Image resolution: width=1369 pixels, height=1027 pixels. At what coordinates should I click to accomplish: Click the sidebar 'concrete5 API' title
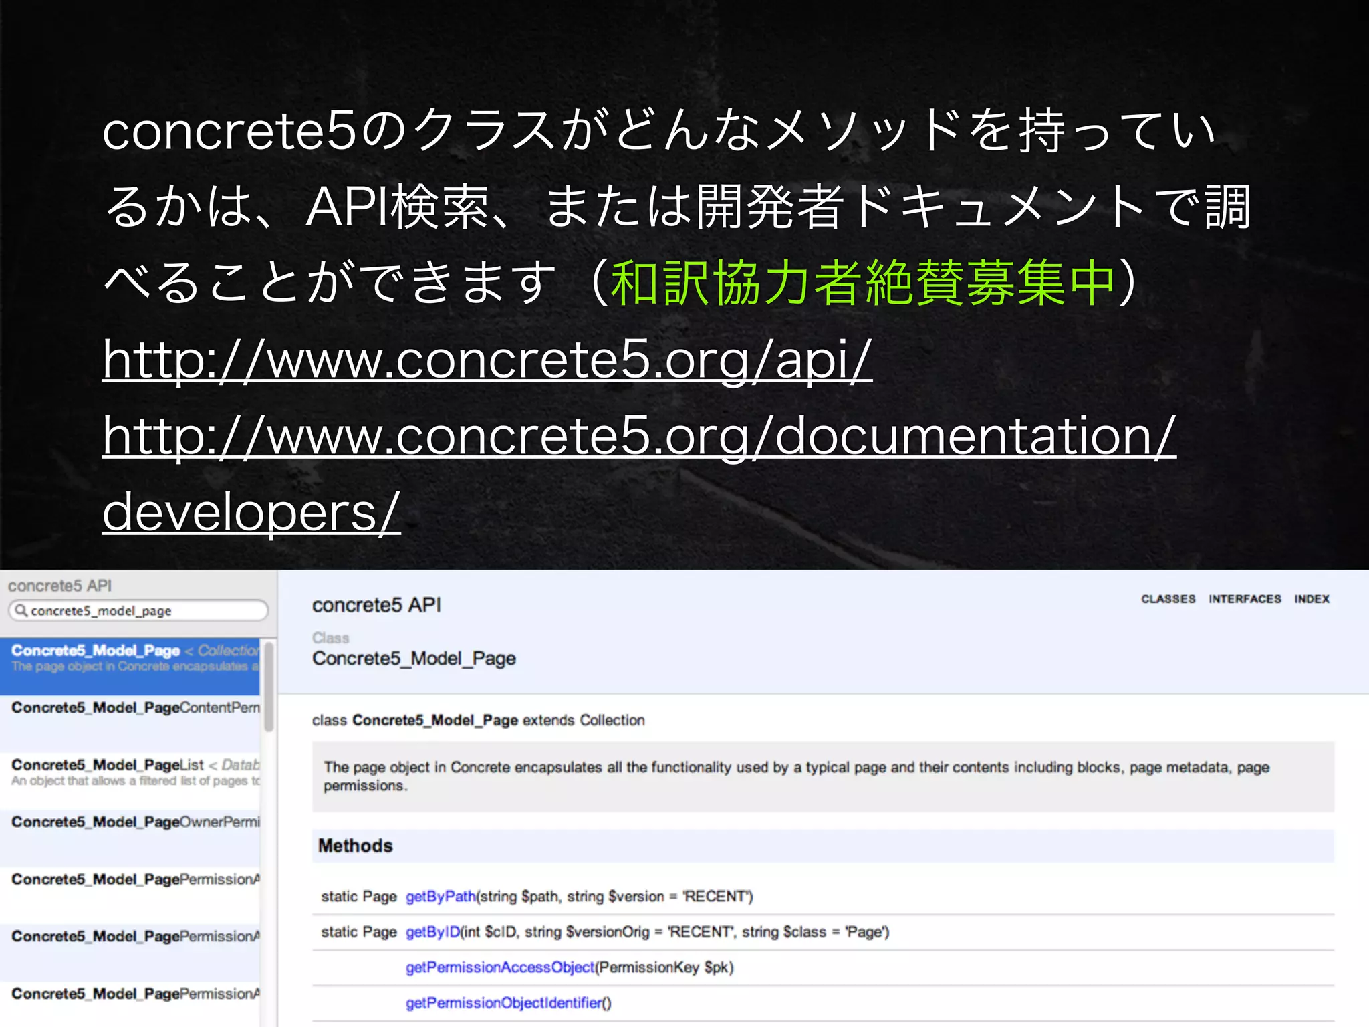pos(59,586)
